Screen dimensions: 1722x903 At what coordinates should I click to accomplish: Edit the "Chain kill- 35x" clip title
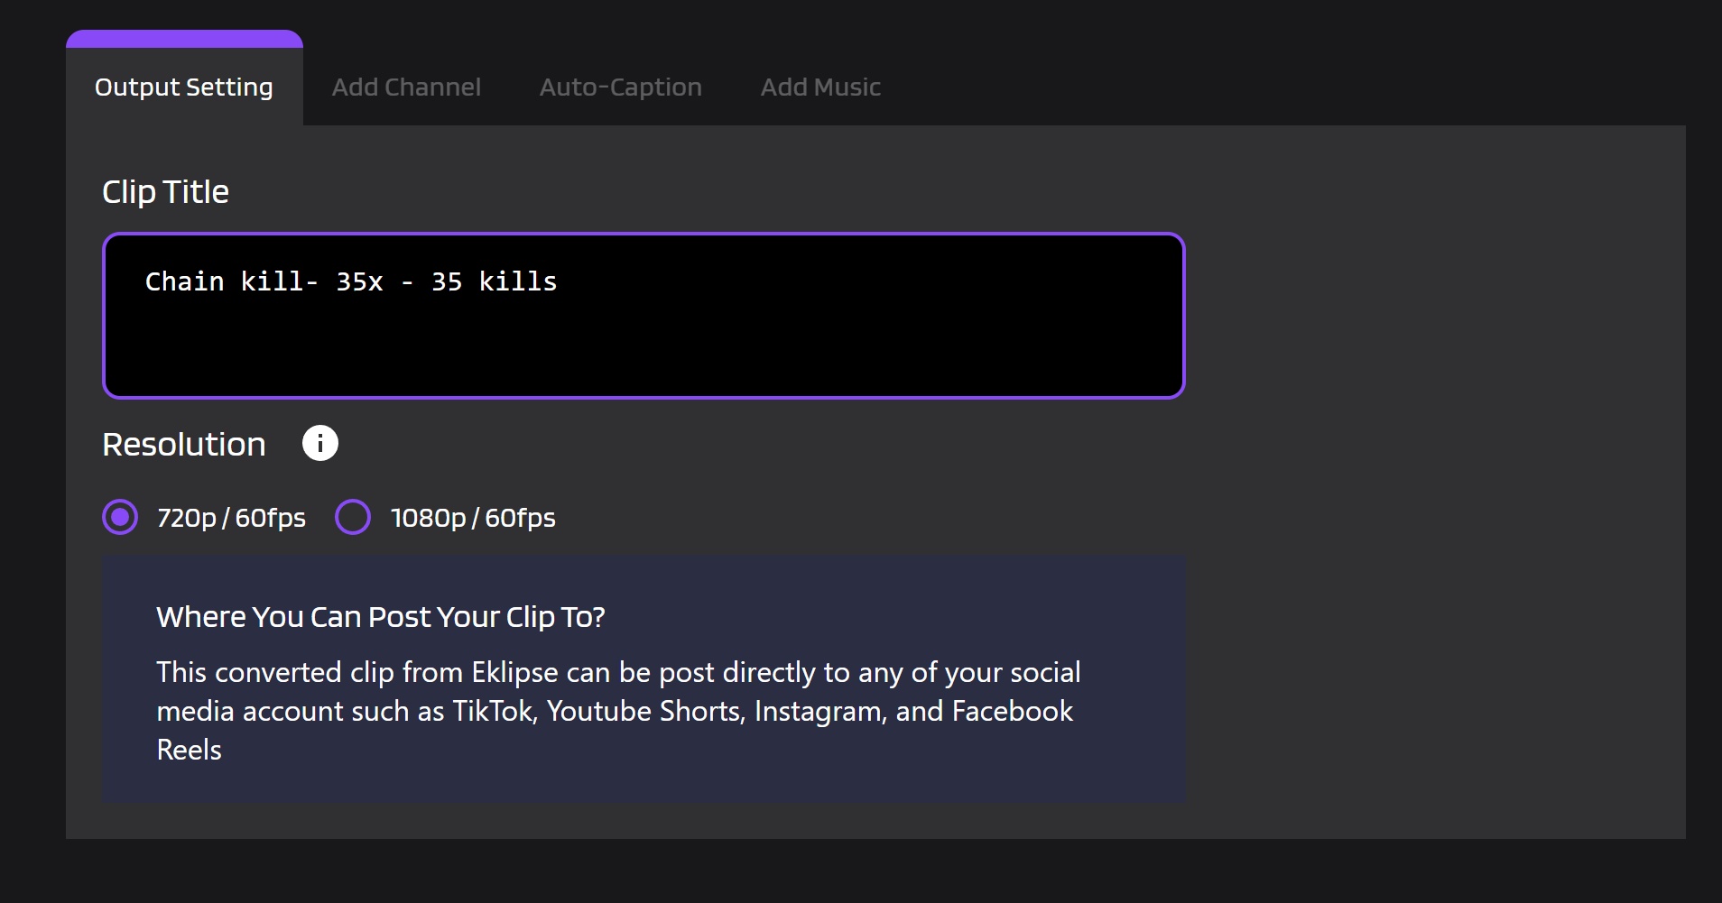(x=351, y=281)
